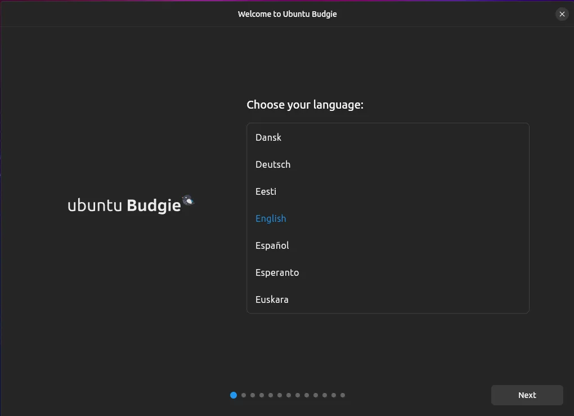The width and height of the screenshot is (574, 416).
Task: Click the Welcome to Ubuntu Budgie title bar
Action: point(287,14)
